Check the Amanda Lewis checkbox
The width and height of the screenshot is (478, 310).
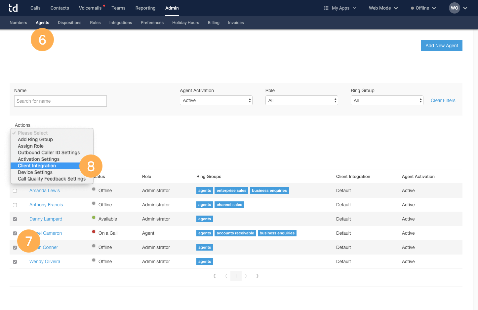point(15,191)
